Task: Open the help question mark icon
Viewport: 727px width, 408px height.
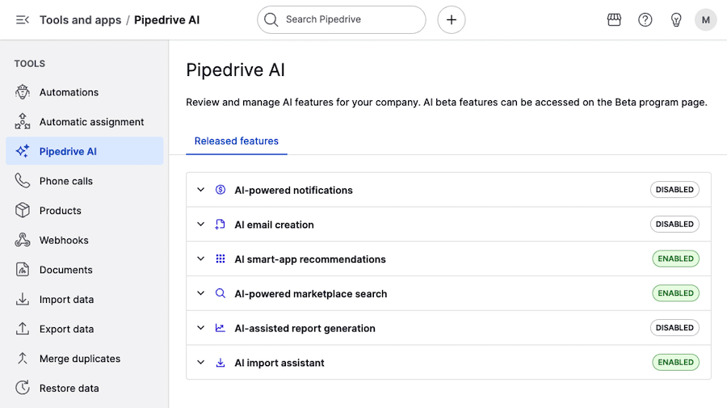Action: pyautogui.click(x=645, y=20)
